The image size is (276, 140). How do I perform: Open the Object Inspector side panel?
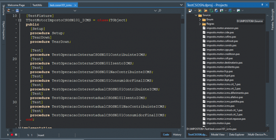coord(4,30)
